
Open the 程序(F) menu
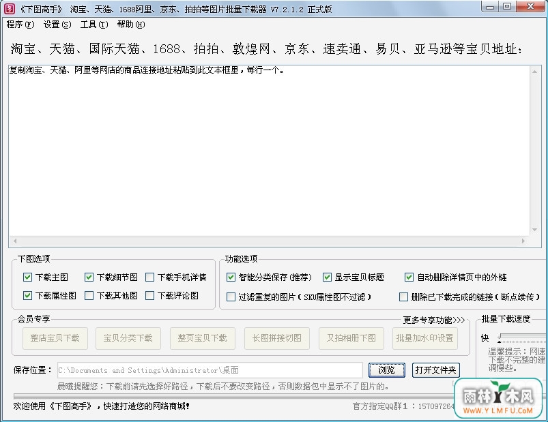click(x=20, y=25)
